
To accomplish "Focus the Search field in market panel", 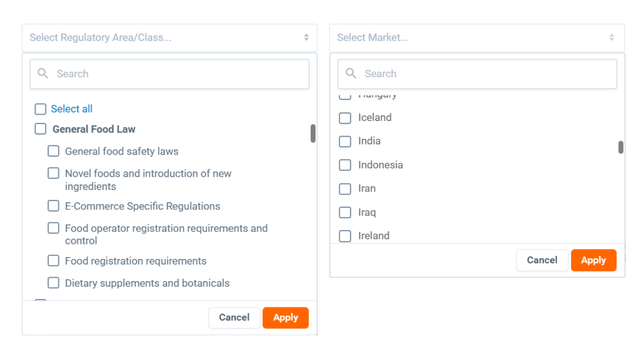I will (x=484, y=74).
